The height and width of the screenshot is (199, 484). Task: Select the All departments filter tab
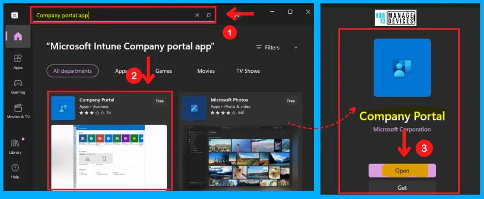coord(72,71)
